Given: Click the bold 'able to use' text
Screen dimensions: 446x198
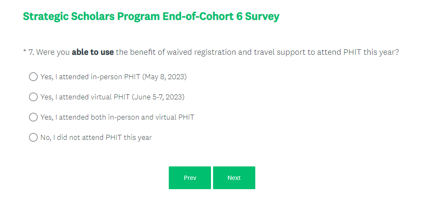Looking at the screenshot, I should tap(93, 53).
